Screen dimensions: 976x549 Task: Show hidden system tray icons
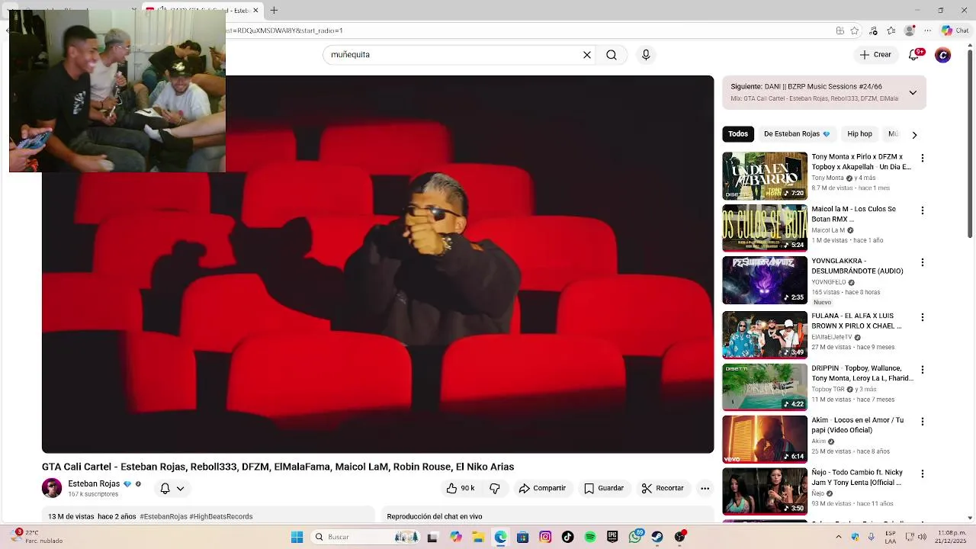point(839,537)
